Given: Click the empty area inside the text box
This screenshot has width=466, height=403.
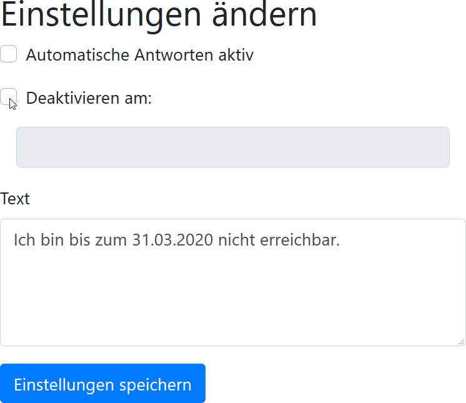Looking at the screenshot, I should pyautogui.click(x=232, y=300).
